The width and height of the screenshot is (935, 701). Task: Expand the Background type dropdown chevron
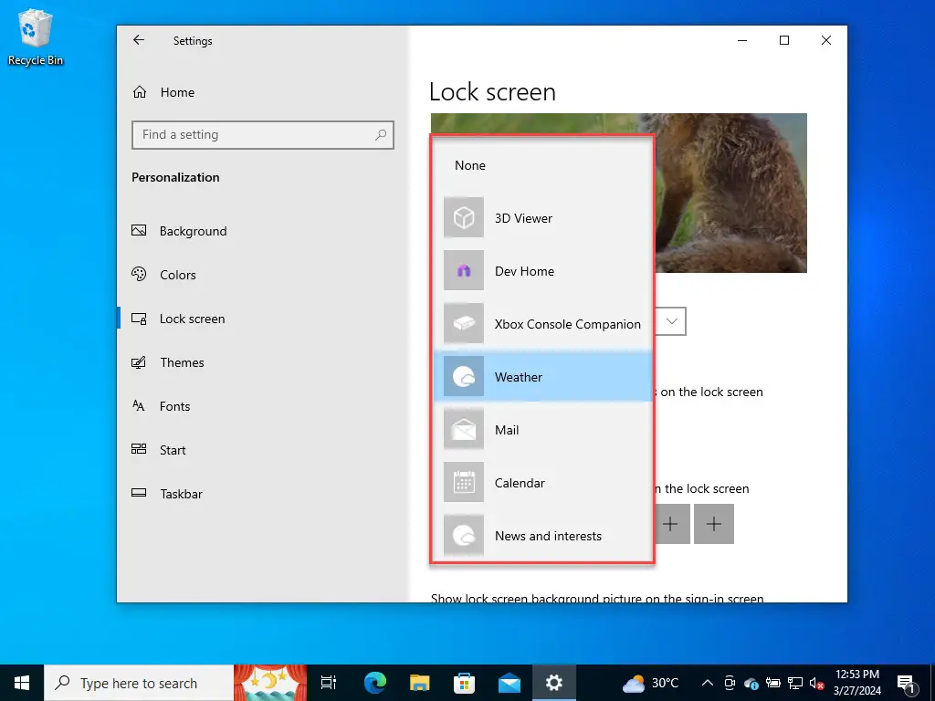point(671,321)
